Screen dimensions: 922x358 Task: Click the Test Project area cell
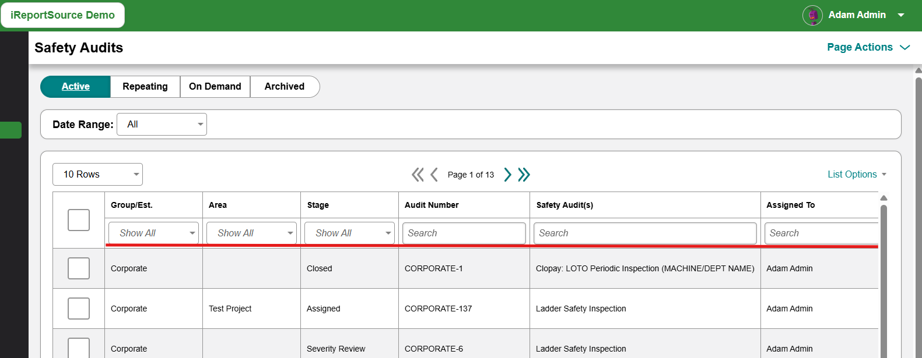coord(230,309)
